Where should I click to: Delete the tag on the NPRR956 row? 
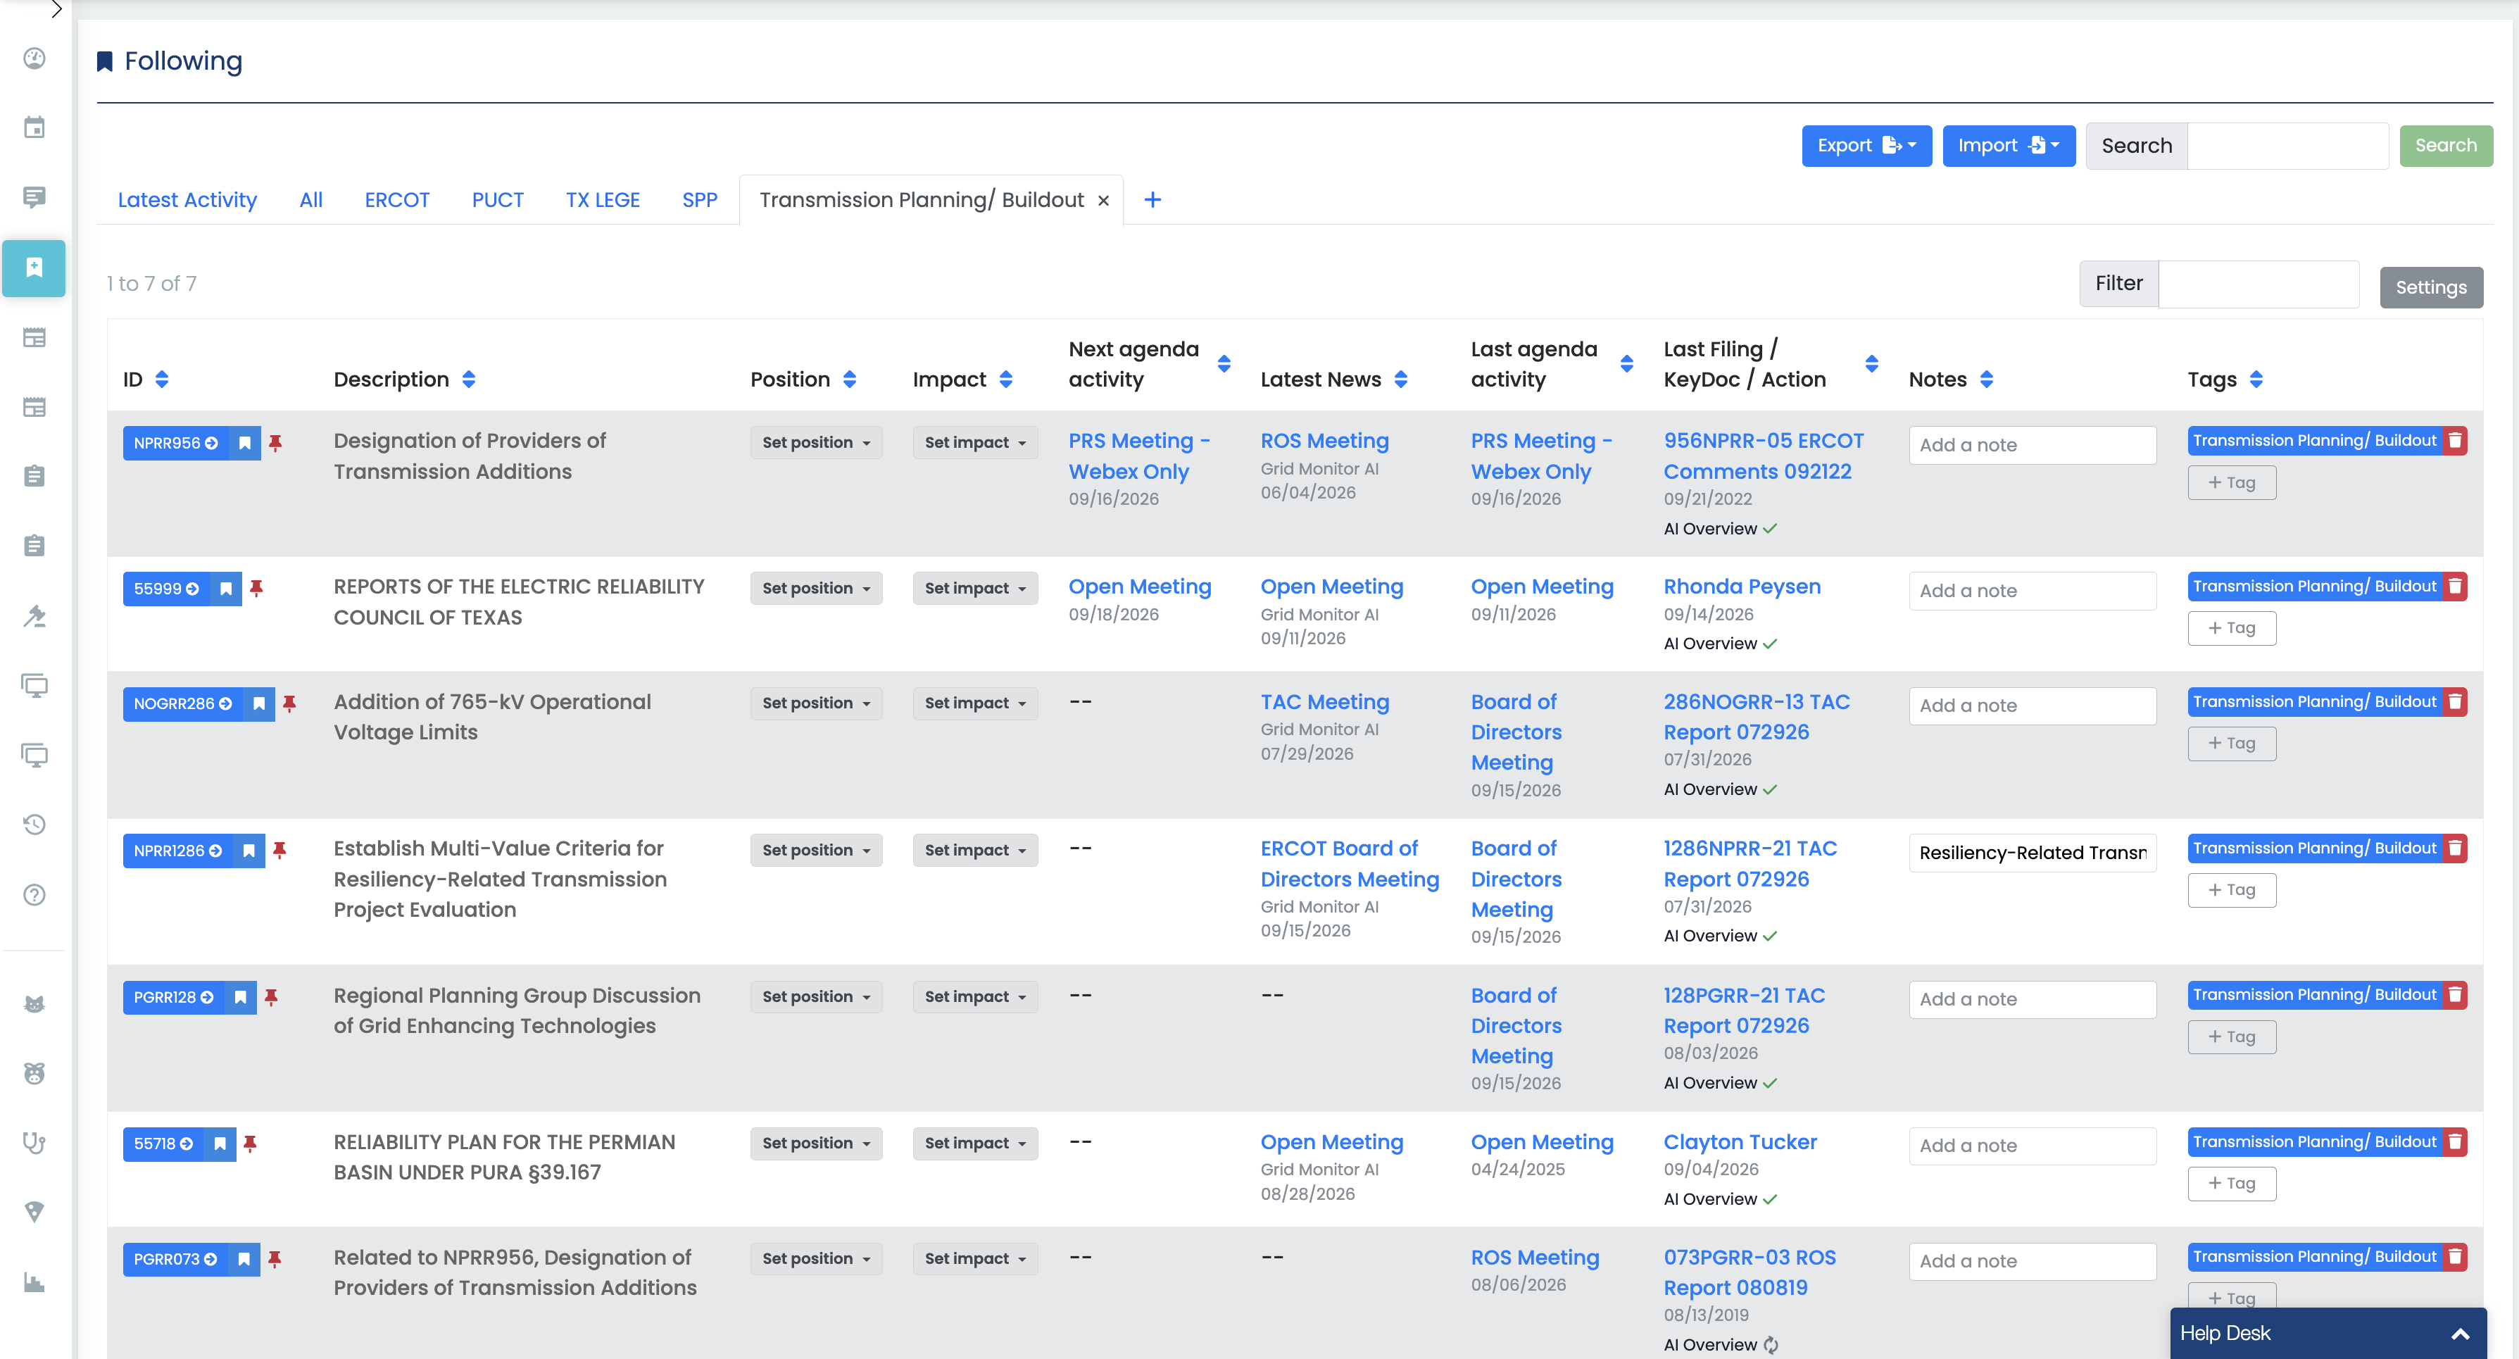click(x=2454, y=441)
